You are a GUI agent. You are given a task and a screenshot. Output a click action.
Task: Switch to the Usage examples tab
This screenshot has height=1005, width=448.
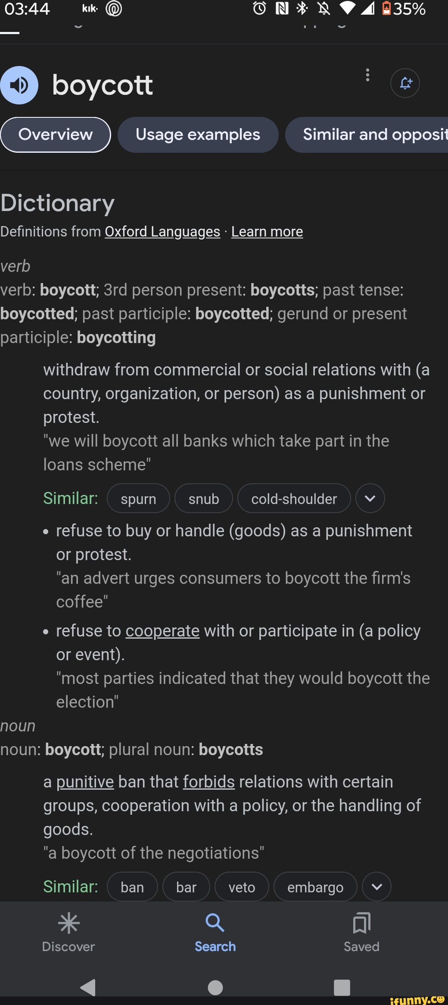point(198,135)
